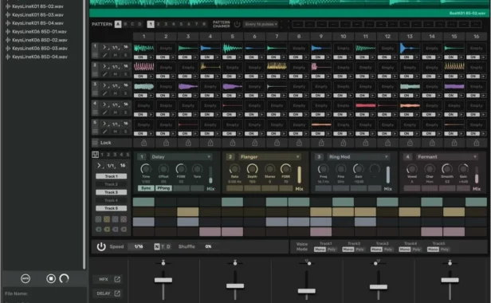Click the play arrow icon in FX sequencer sidebar
This screenshot has height=303, width=491.
tap(99, 165)
